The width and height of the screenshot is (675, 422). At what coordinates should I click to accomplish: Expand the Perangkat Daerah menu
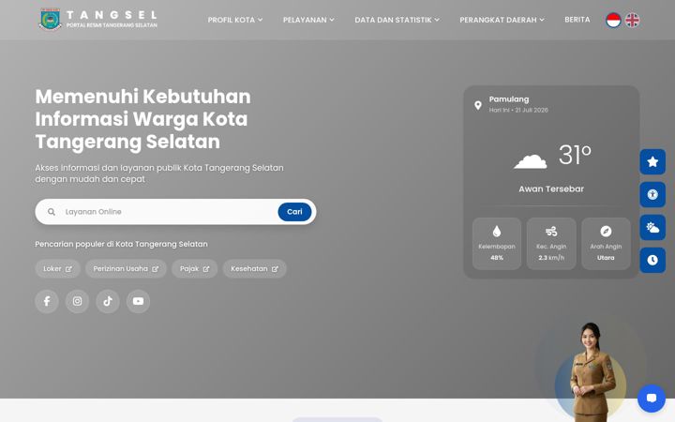tap(502, 20)
